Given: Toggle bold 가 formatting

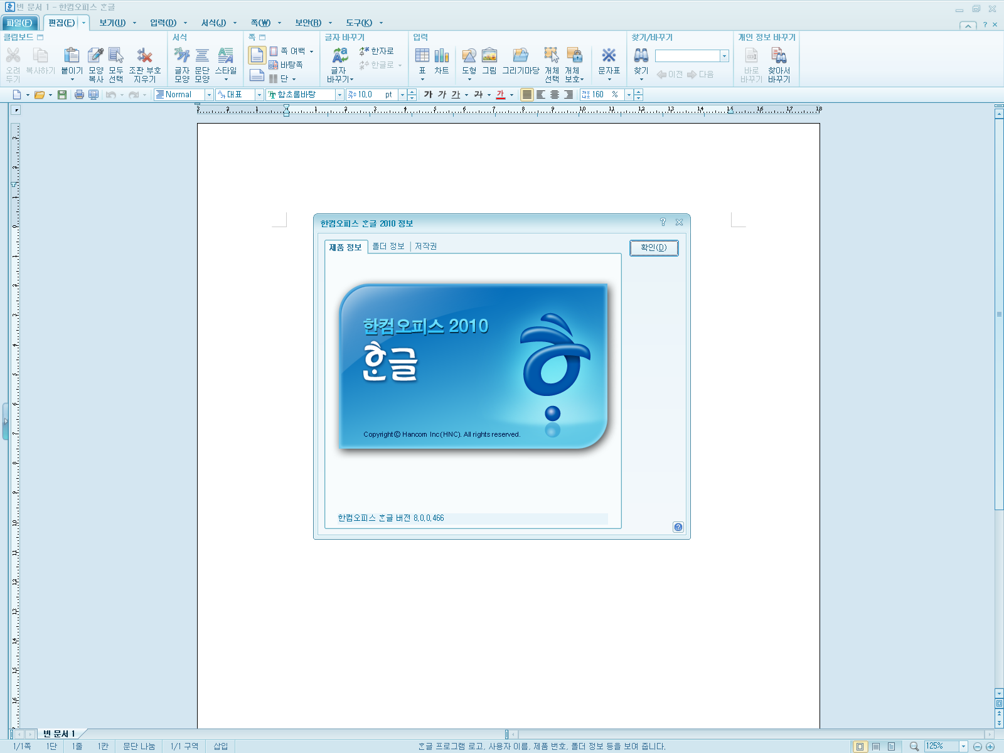Looking at the screenshot, I should (428, 95).
